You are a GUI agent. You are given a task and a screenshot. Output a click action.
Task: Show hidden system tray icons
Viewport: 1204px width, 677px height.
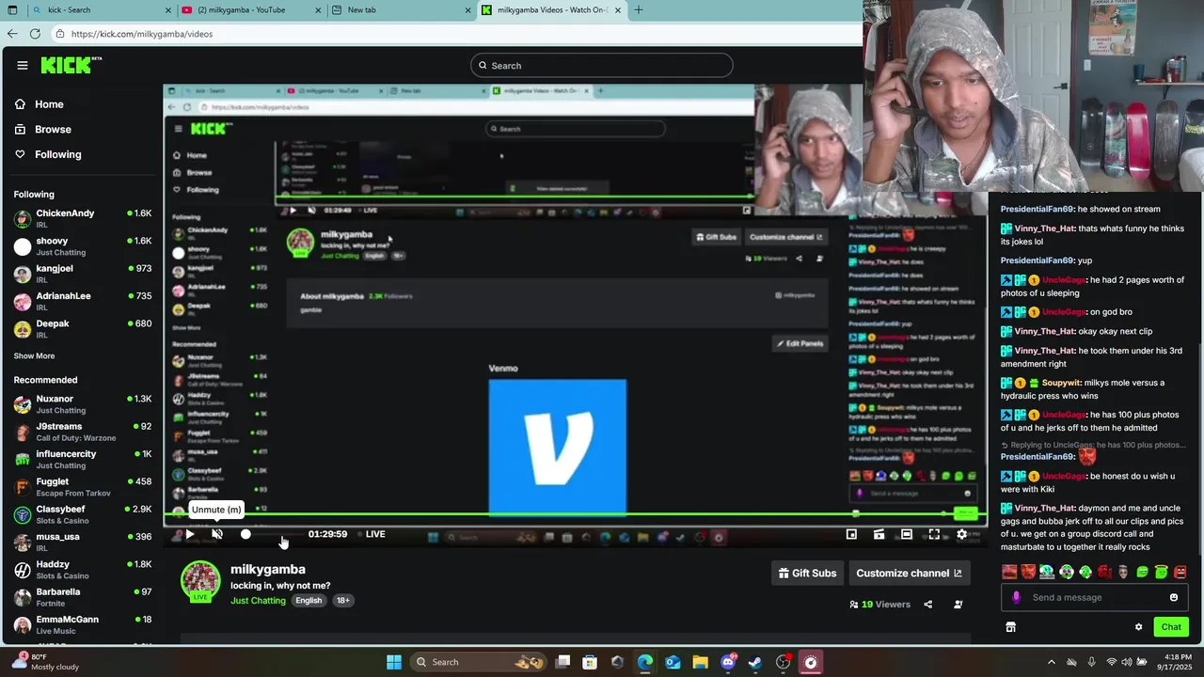click(x=1052, y=662)
